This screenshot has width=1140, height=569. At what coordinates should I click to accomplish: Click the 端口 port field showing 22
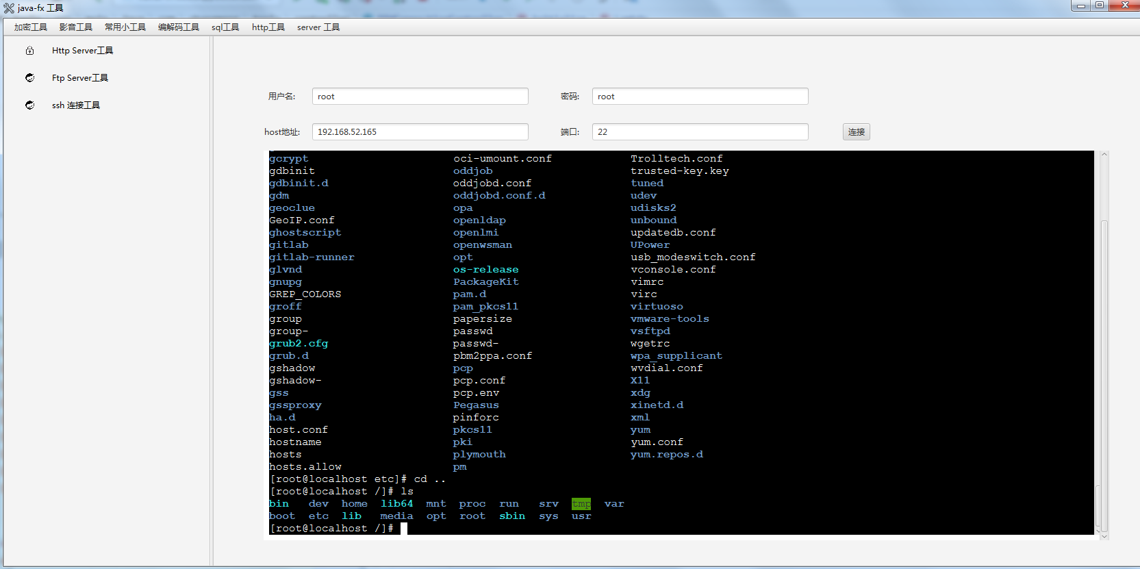[700, 132]
